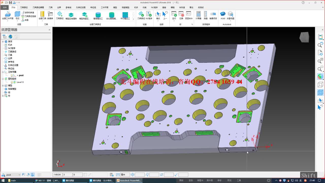Collapse the 层和组合 tree node
325x183 pixels.
click(3, 79)
